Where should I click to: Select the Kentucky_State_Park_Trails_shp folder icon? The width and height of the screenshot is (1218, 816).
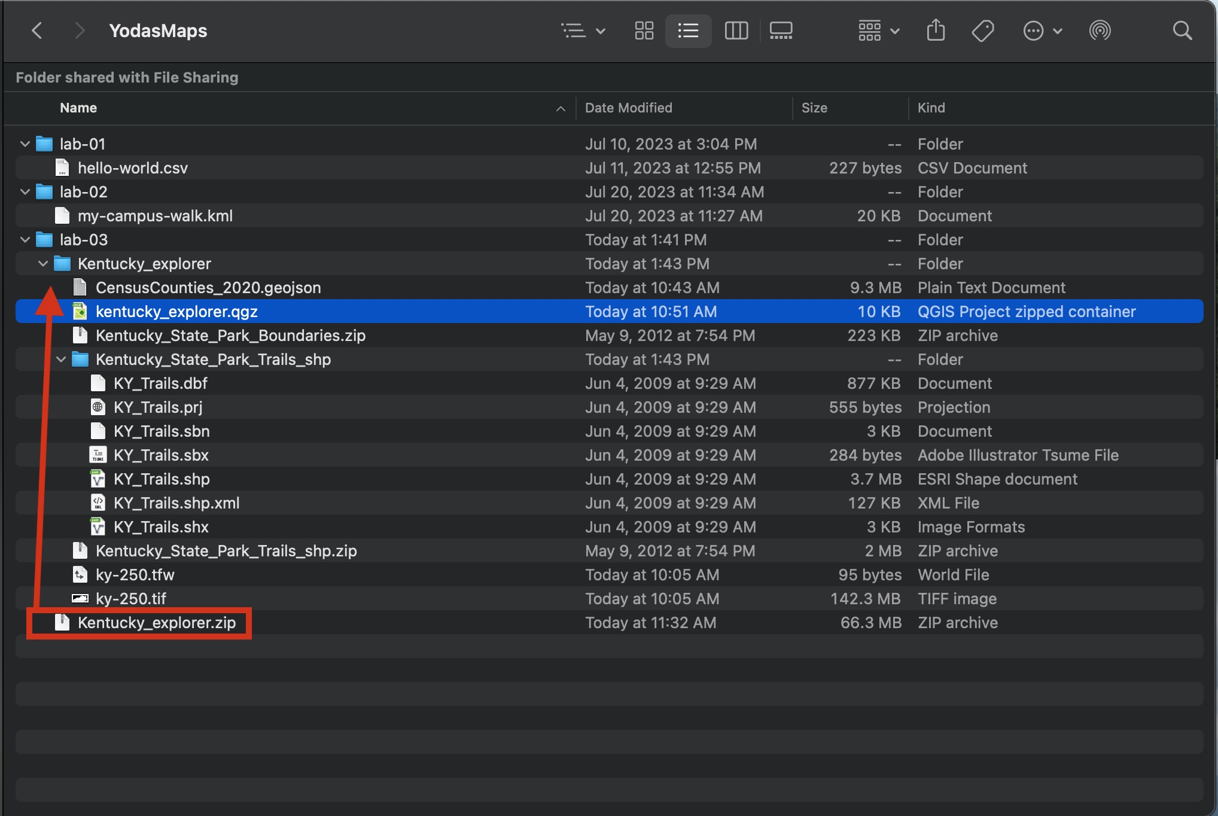[x=80, y=360]
